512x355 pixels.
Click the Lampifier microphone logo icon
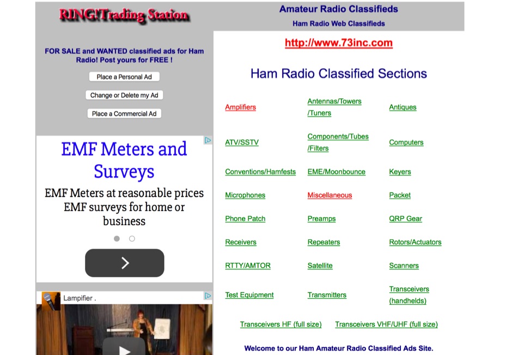[51, 300]
